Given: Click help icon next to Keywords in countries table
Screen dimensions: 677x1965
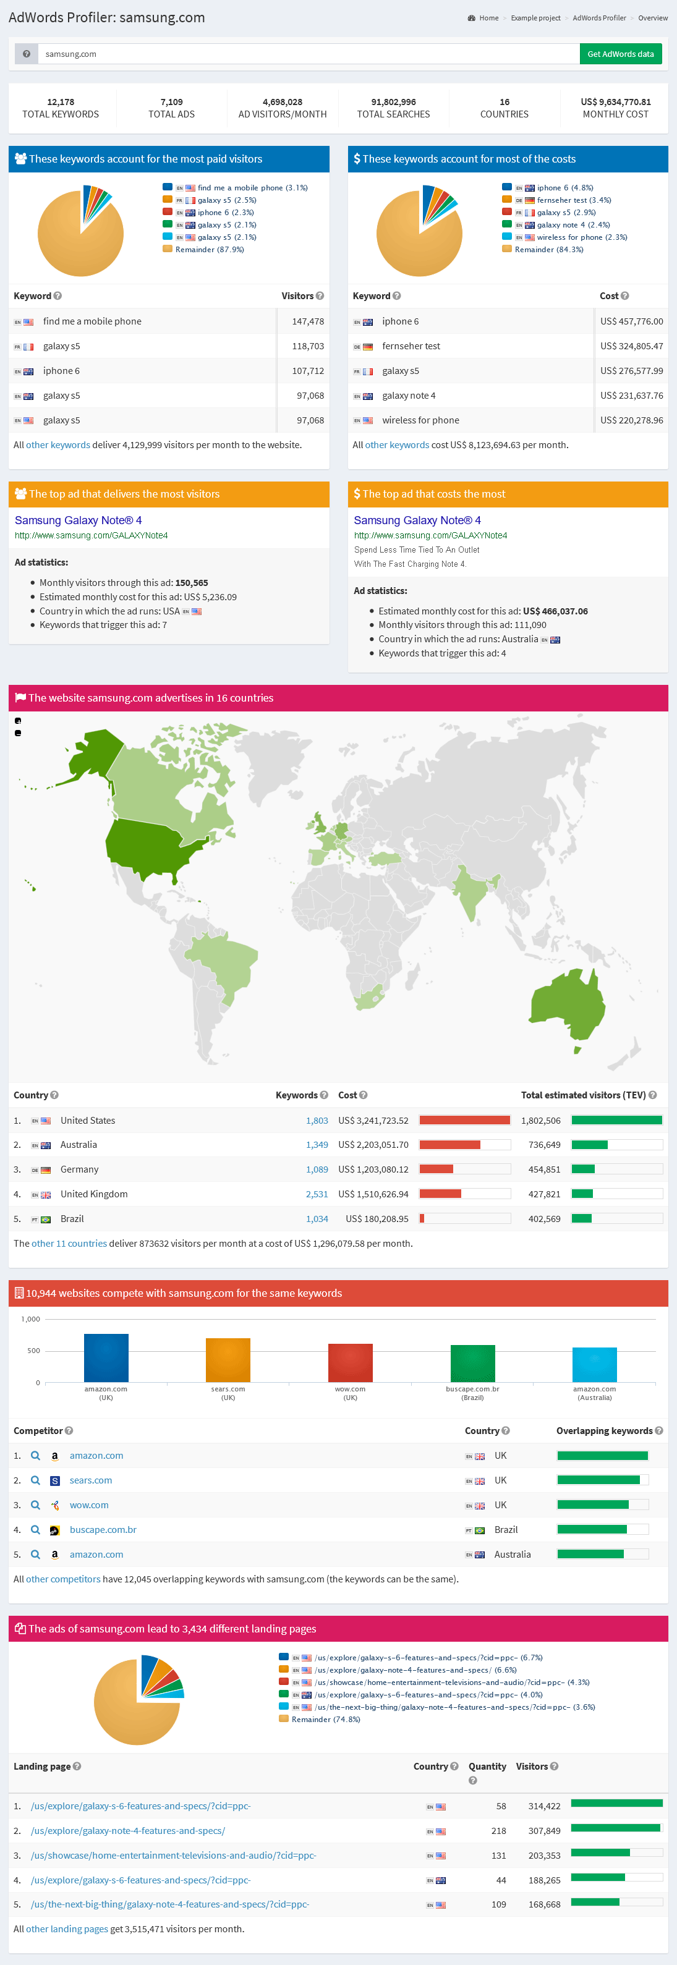Looking at the screenshot, I should tap(323, 1095).
